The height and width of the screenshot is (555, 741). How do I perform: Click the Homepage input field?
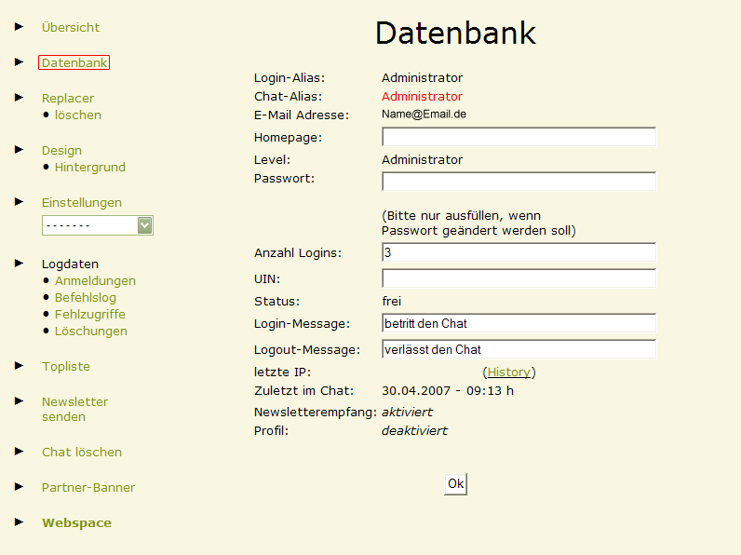[x=519, y=137]
